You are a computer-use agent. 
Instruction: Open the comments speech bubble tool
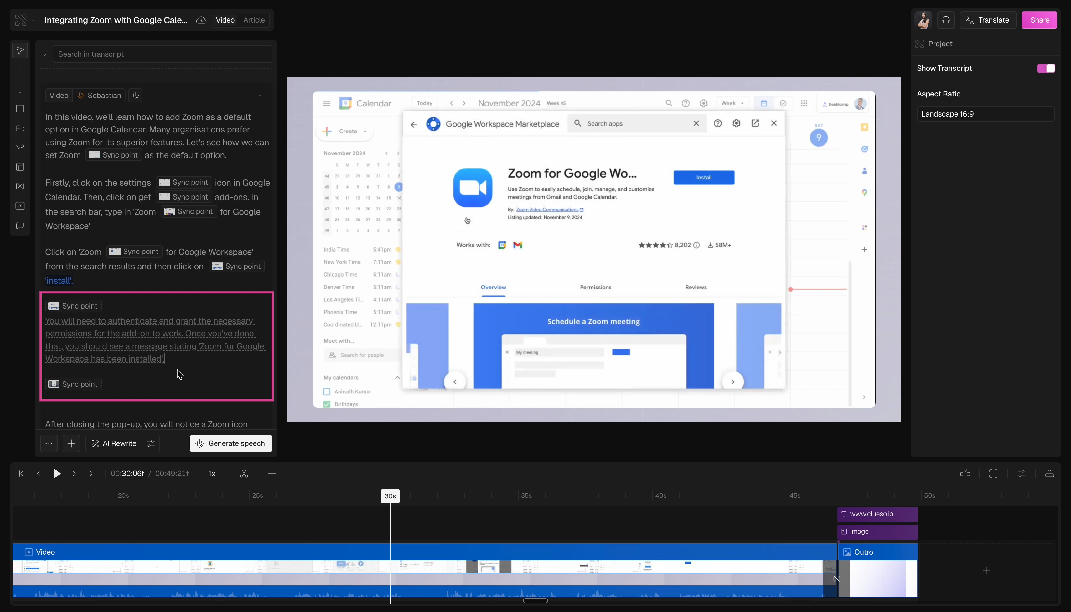pos(20,226)
